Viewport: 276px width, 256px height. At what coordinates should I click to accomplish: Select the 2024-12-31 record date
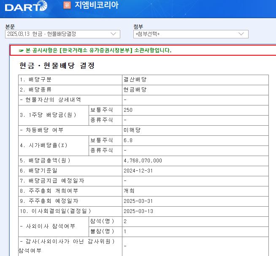point(138,171)
